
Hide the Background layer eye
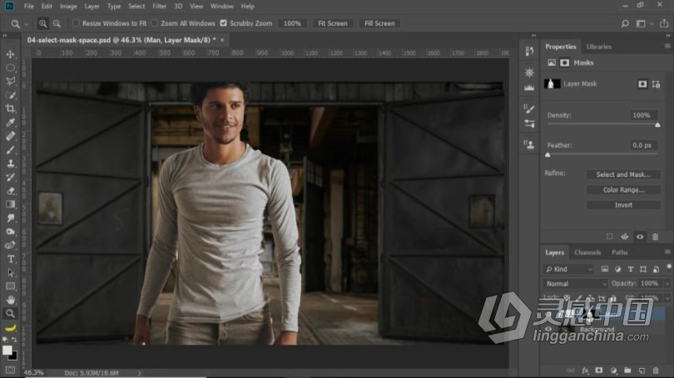click(548, 329)
